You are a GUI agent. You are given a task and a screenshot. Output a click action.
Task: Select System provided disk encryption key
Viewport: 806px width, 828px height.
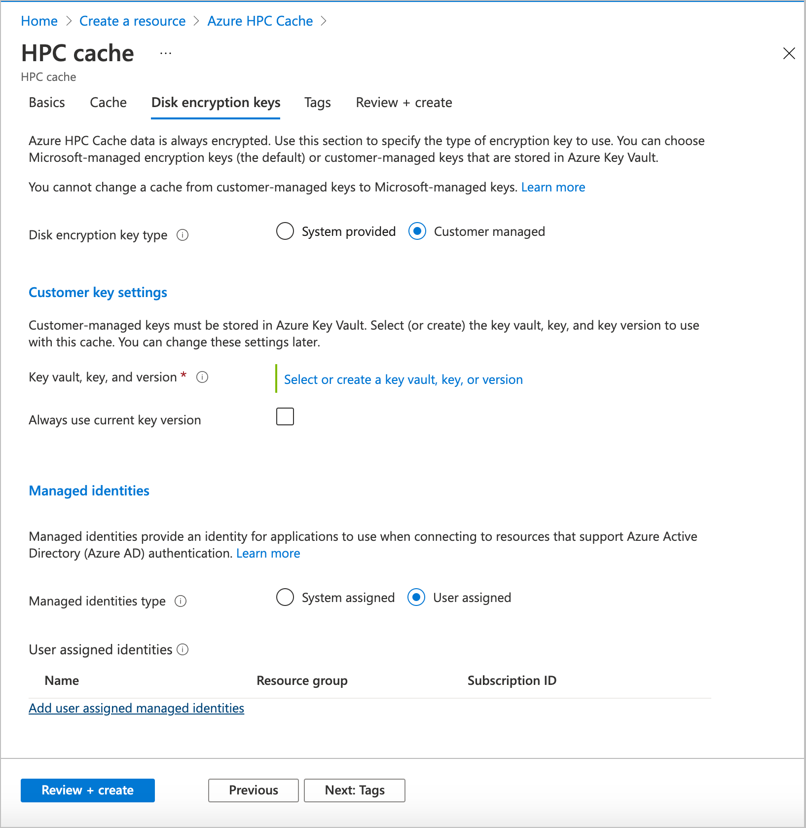[285, 231]
